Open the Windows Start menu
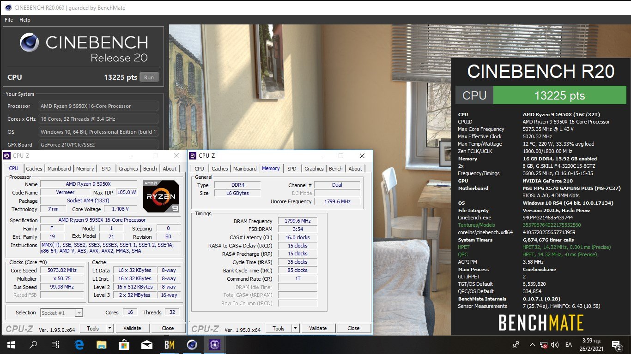The height and width of the screenshot is (354, 631). [x=11, y=344]
